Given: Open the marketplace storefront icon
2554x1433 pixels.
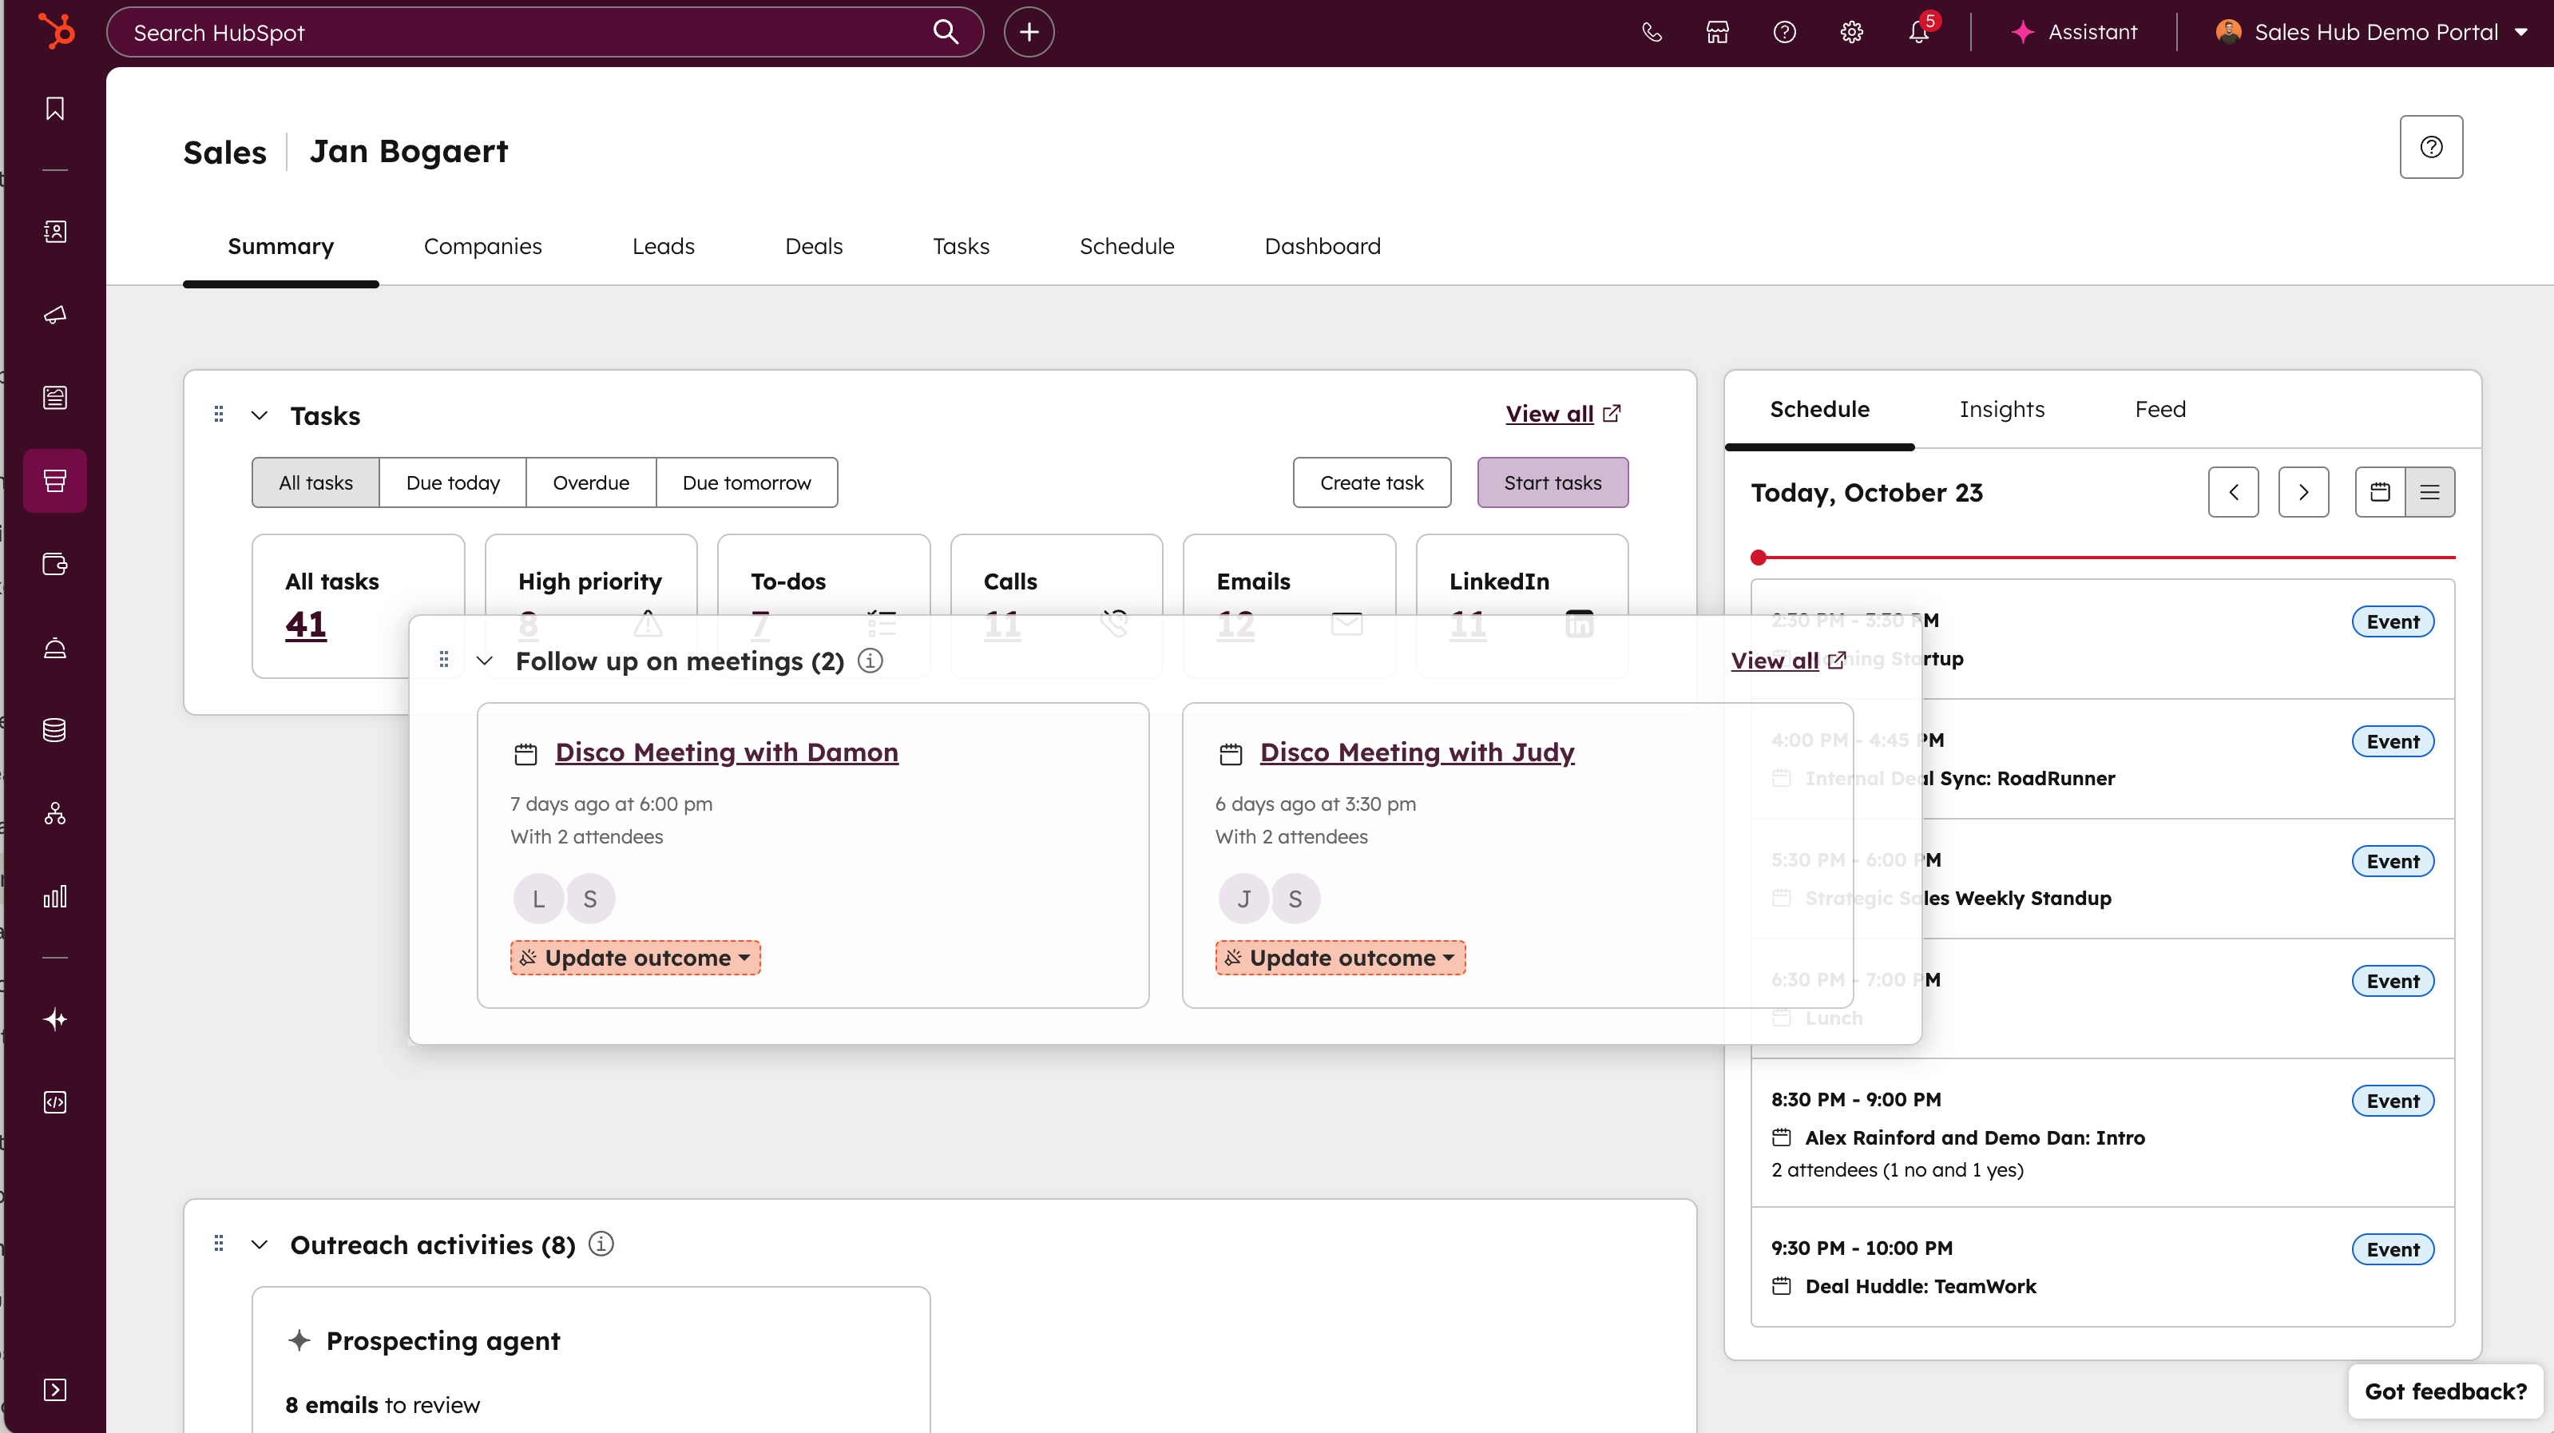Looking at the screenshot, I should [1717, 32].
